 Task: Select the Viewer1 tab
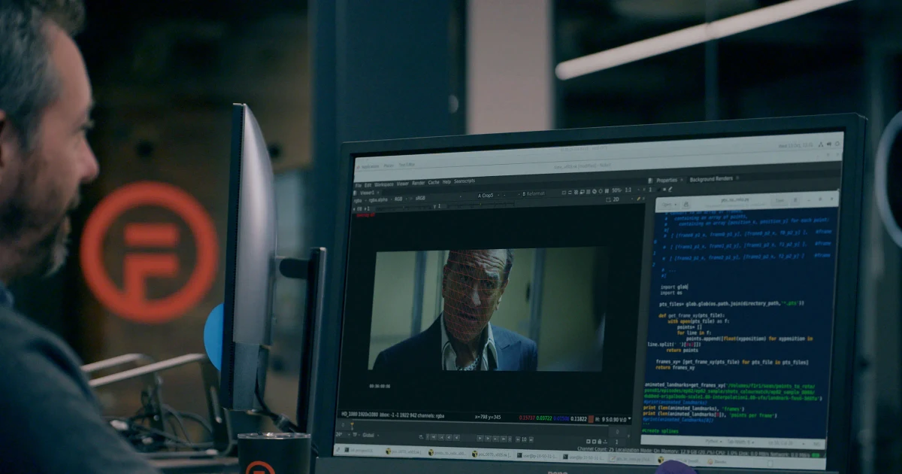368,192
